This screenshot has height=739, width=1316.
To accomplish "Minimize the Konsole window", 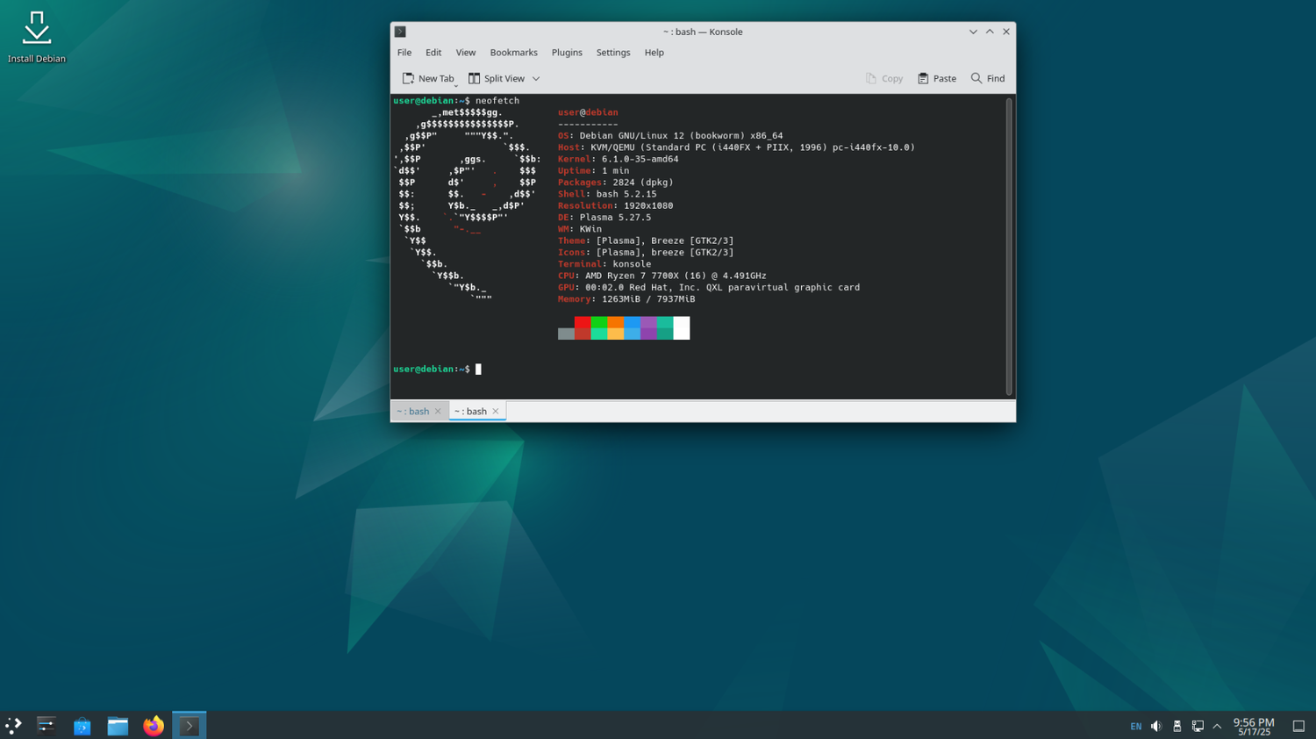I will pyautogui.click(x=973, y=32).
